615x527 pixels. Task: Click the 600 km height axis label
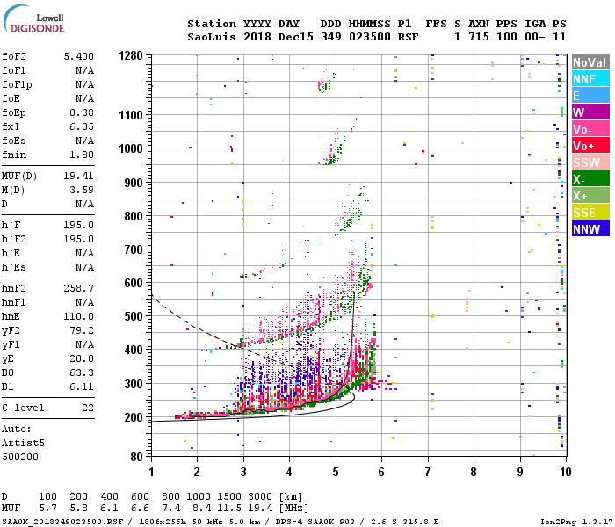(134, 283)
